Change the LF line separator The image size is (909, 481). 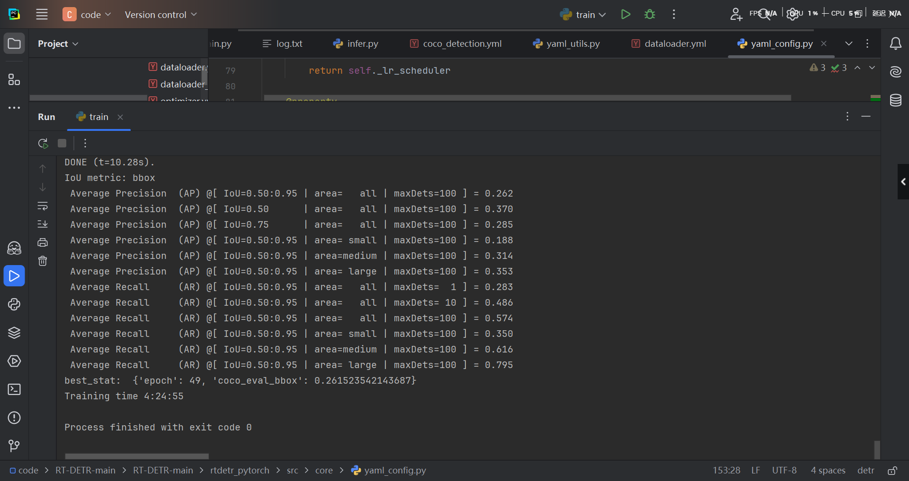[x=756, y=470]
